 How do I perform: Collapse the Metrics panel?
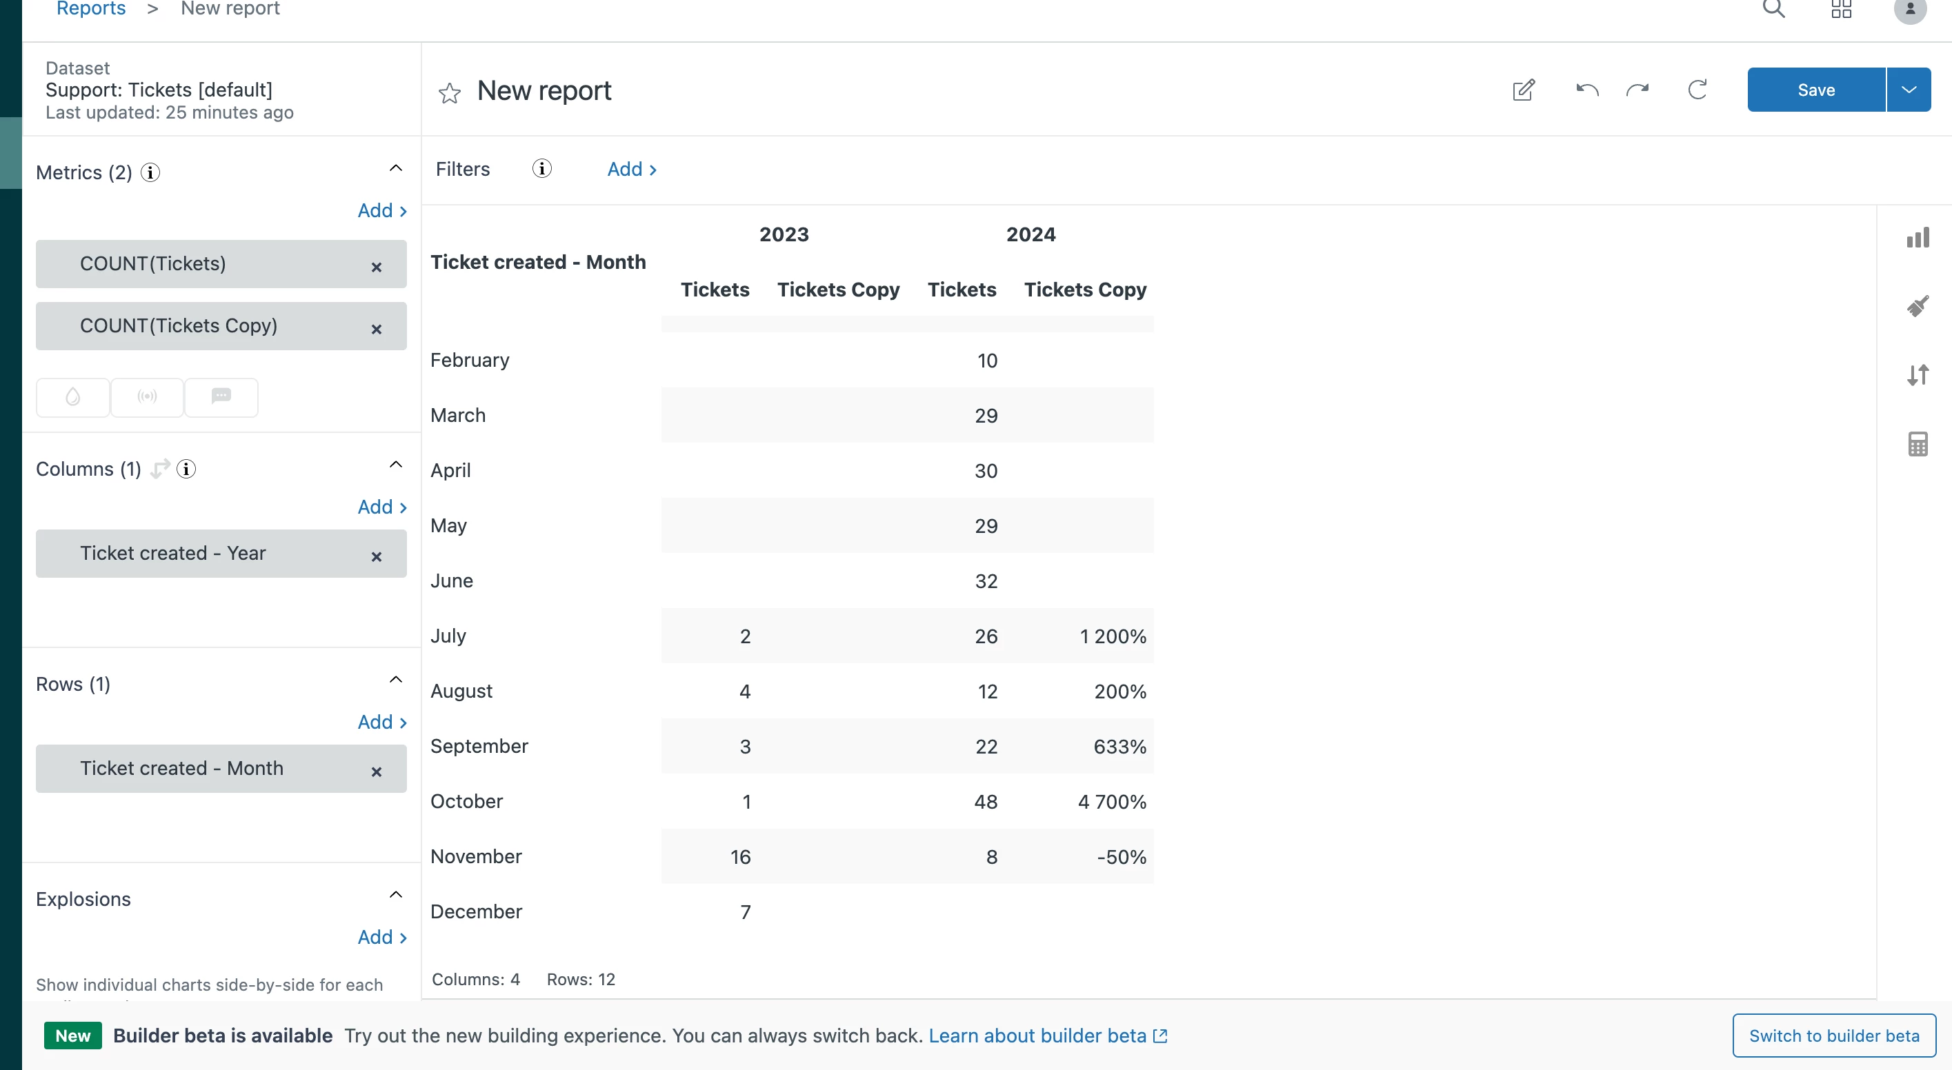395,168
